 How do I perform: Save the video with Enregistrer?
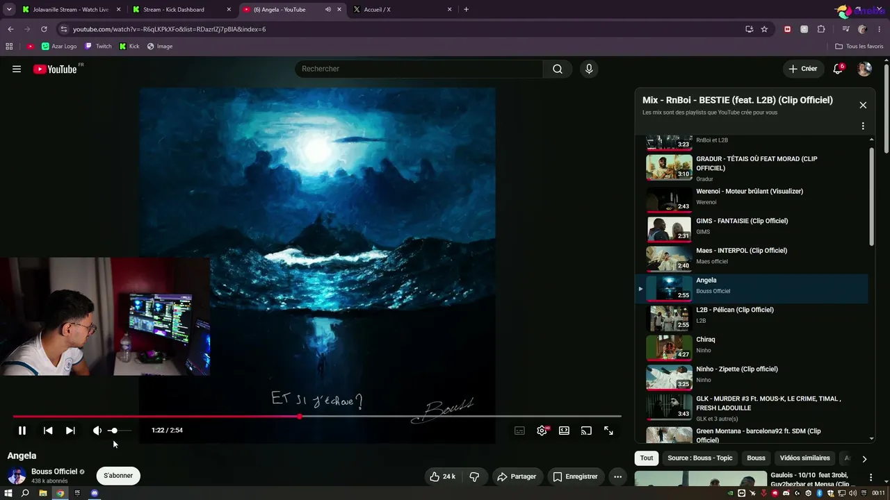(x=575, y=476)
